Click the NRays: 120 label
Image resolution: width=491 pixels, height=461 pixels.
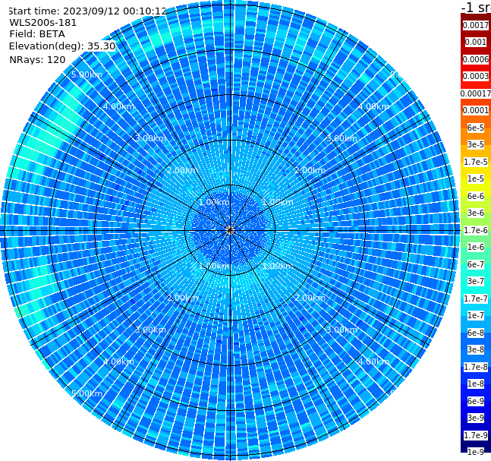37,59
